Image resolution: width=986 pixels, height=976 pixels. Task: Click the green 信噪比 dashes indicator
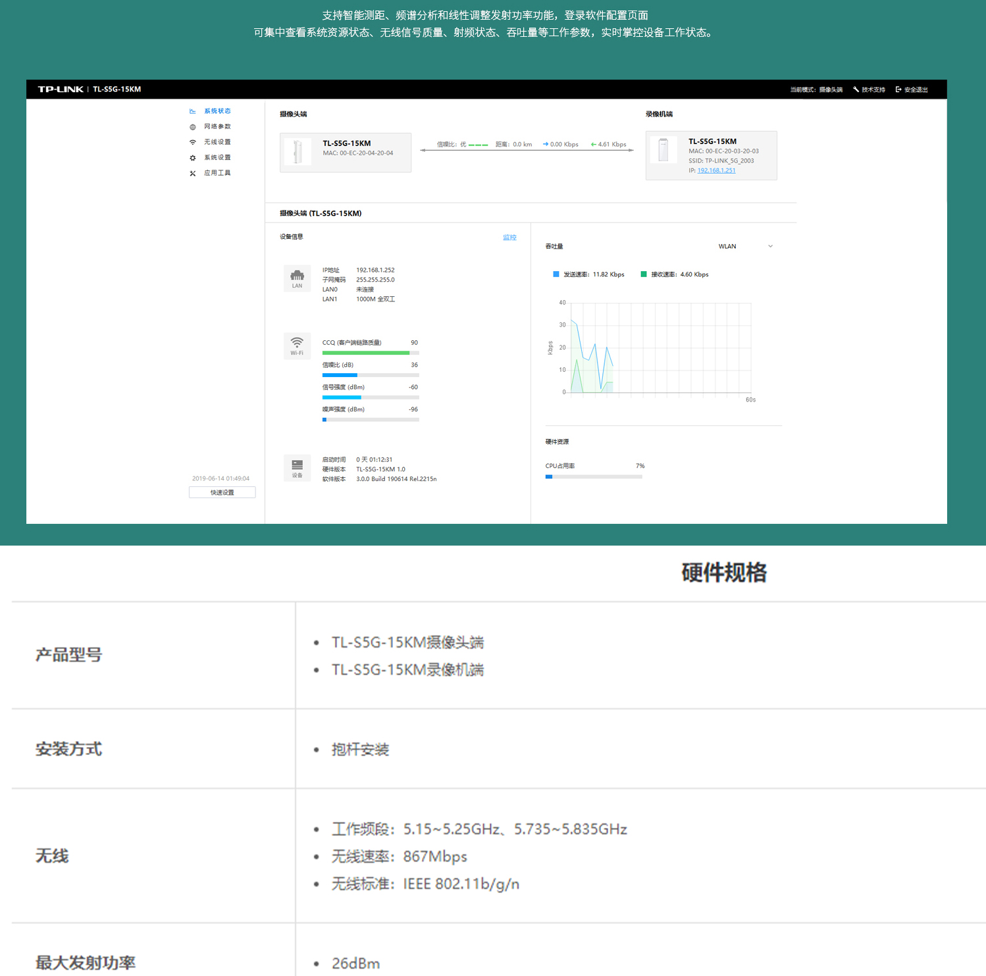479,145
